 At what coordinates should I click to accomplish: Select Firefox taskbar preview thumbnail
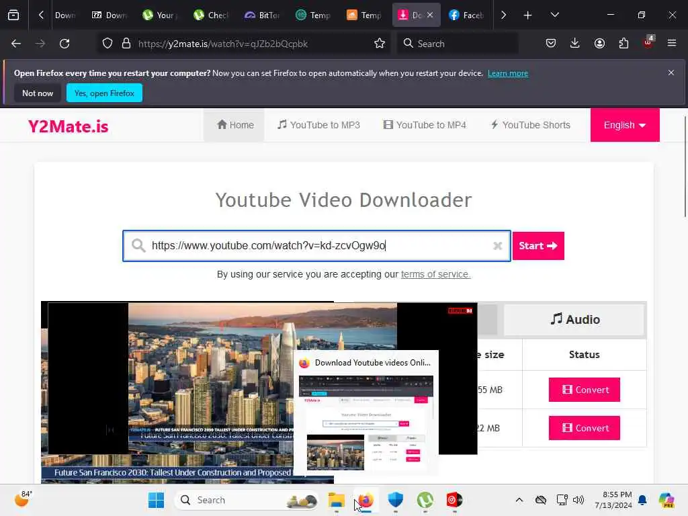point(366,423)
